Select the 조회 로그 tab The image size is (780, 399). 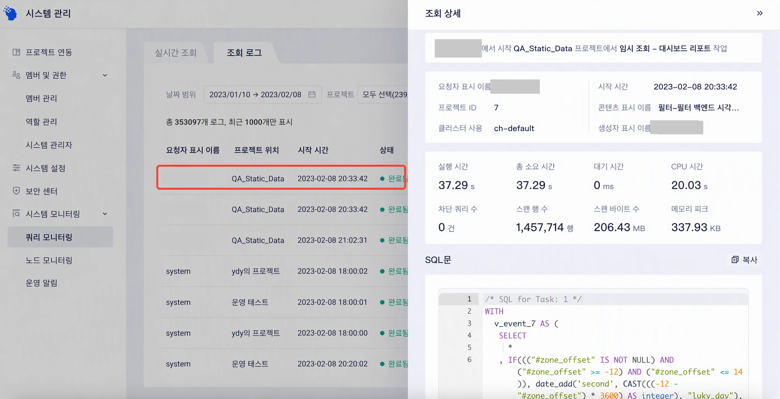(x=244, y=53)
